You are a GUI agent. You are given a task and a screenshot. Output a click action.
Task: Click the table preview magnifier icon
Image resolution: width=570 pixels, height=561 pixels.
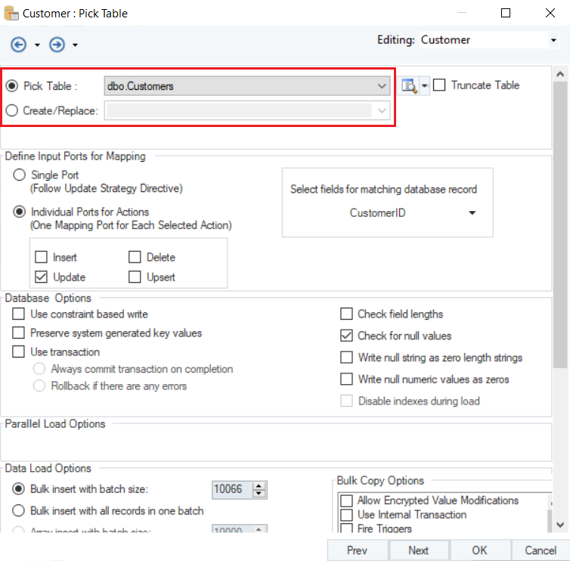click(408, 86)
